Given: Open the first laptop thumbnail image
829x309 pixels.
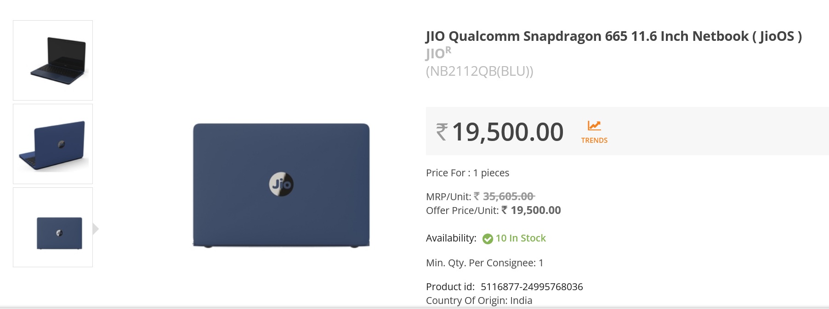Looking at the screenshot, I should (52, 59).
